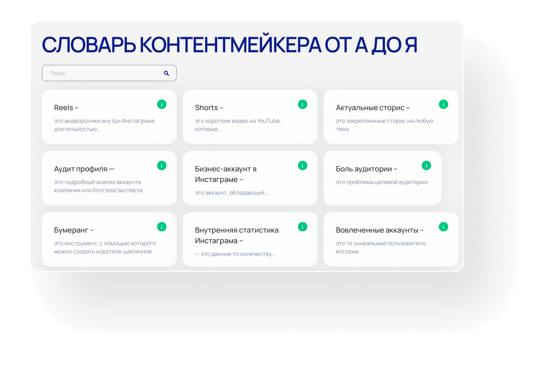
Task: Open info icon on Аудит профиля card
Action: coord(161,165)
